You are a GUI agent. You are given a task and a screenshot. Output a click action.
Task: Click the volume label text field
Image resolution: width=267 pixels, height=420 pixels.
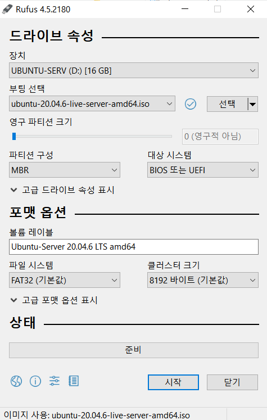point(134,247)
